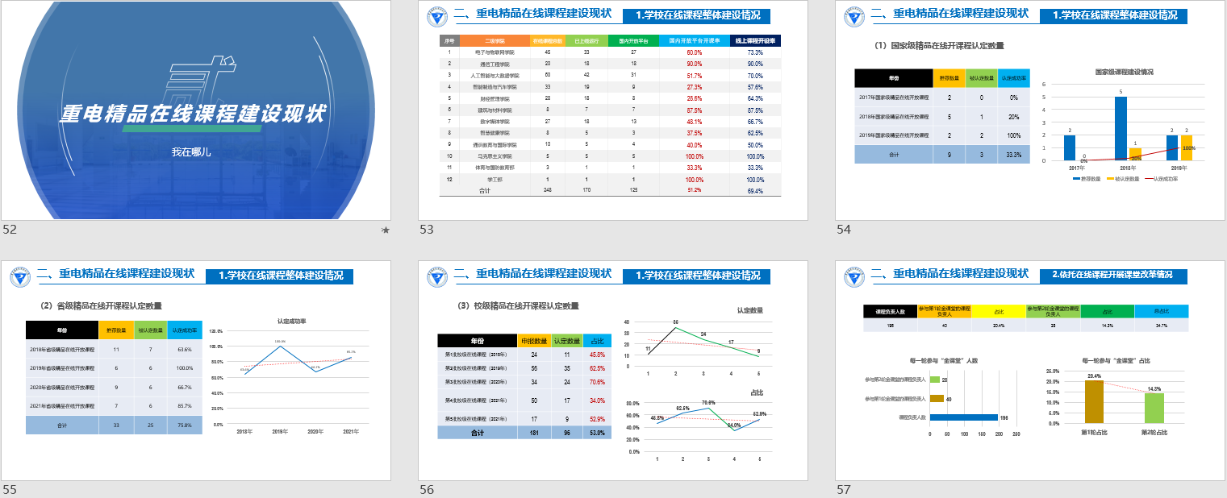Screen dimensions: 1227x498
Task: Click the school logo on slide 57
Action: point(853,277)
